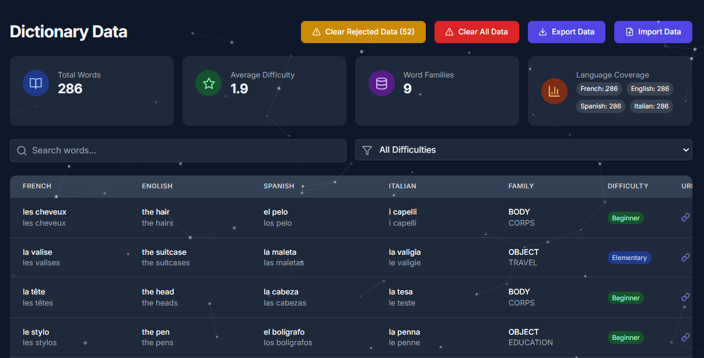Click the bar chart Language Coverage icon
Viewport: 704px width, 358px height.
tap(554, 91)
